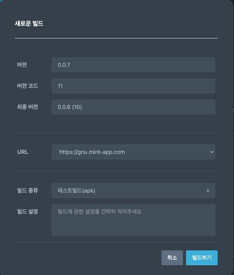
Task: Click the 최종 버전 field showing 0.0.6 (10)
Action: point(133,107)
